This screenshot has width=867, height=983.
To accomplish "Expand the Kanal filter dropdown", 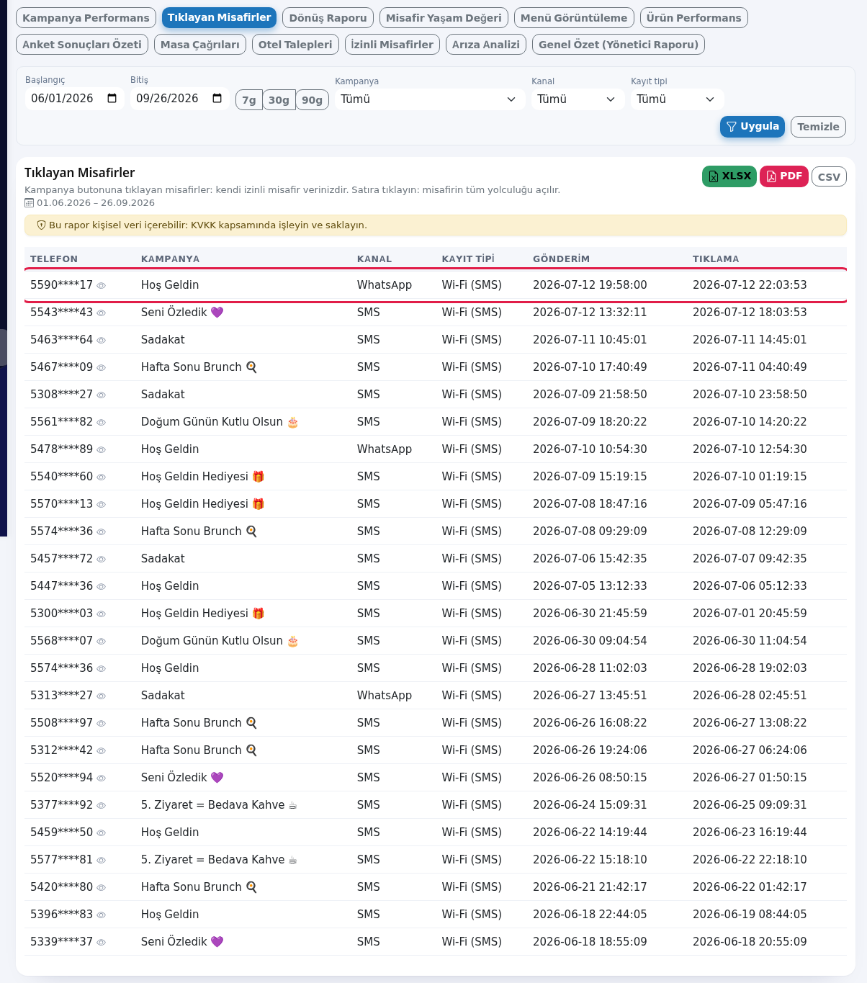I will [578, 99].
